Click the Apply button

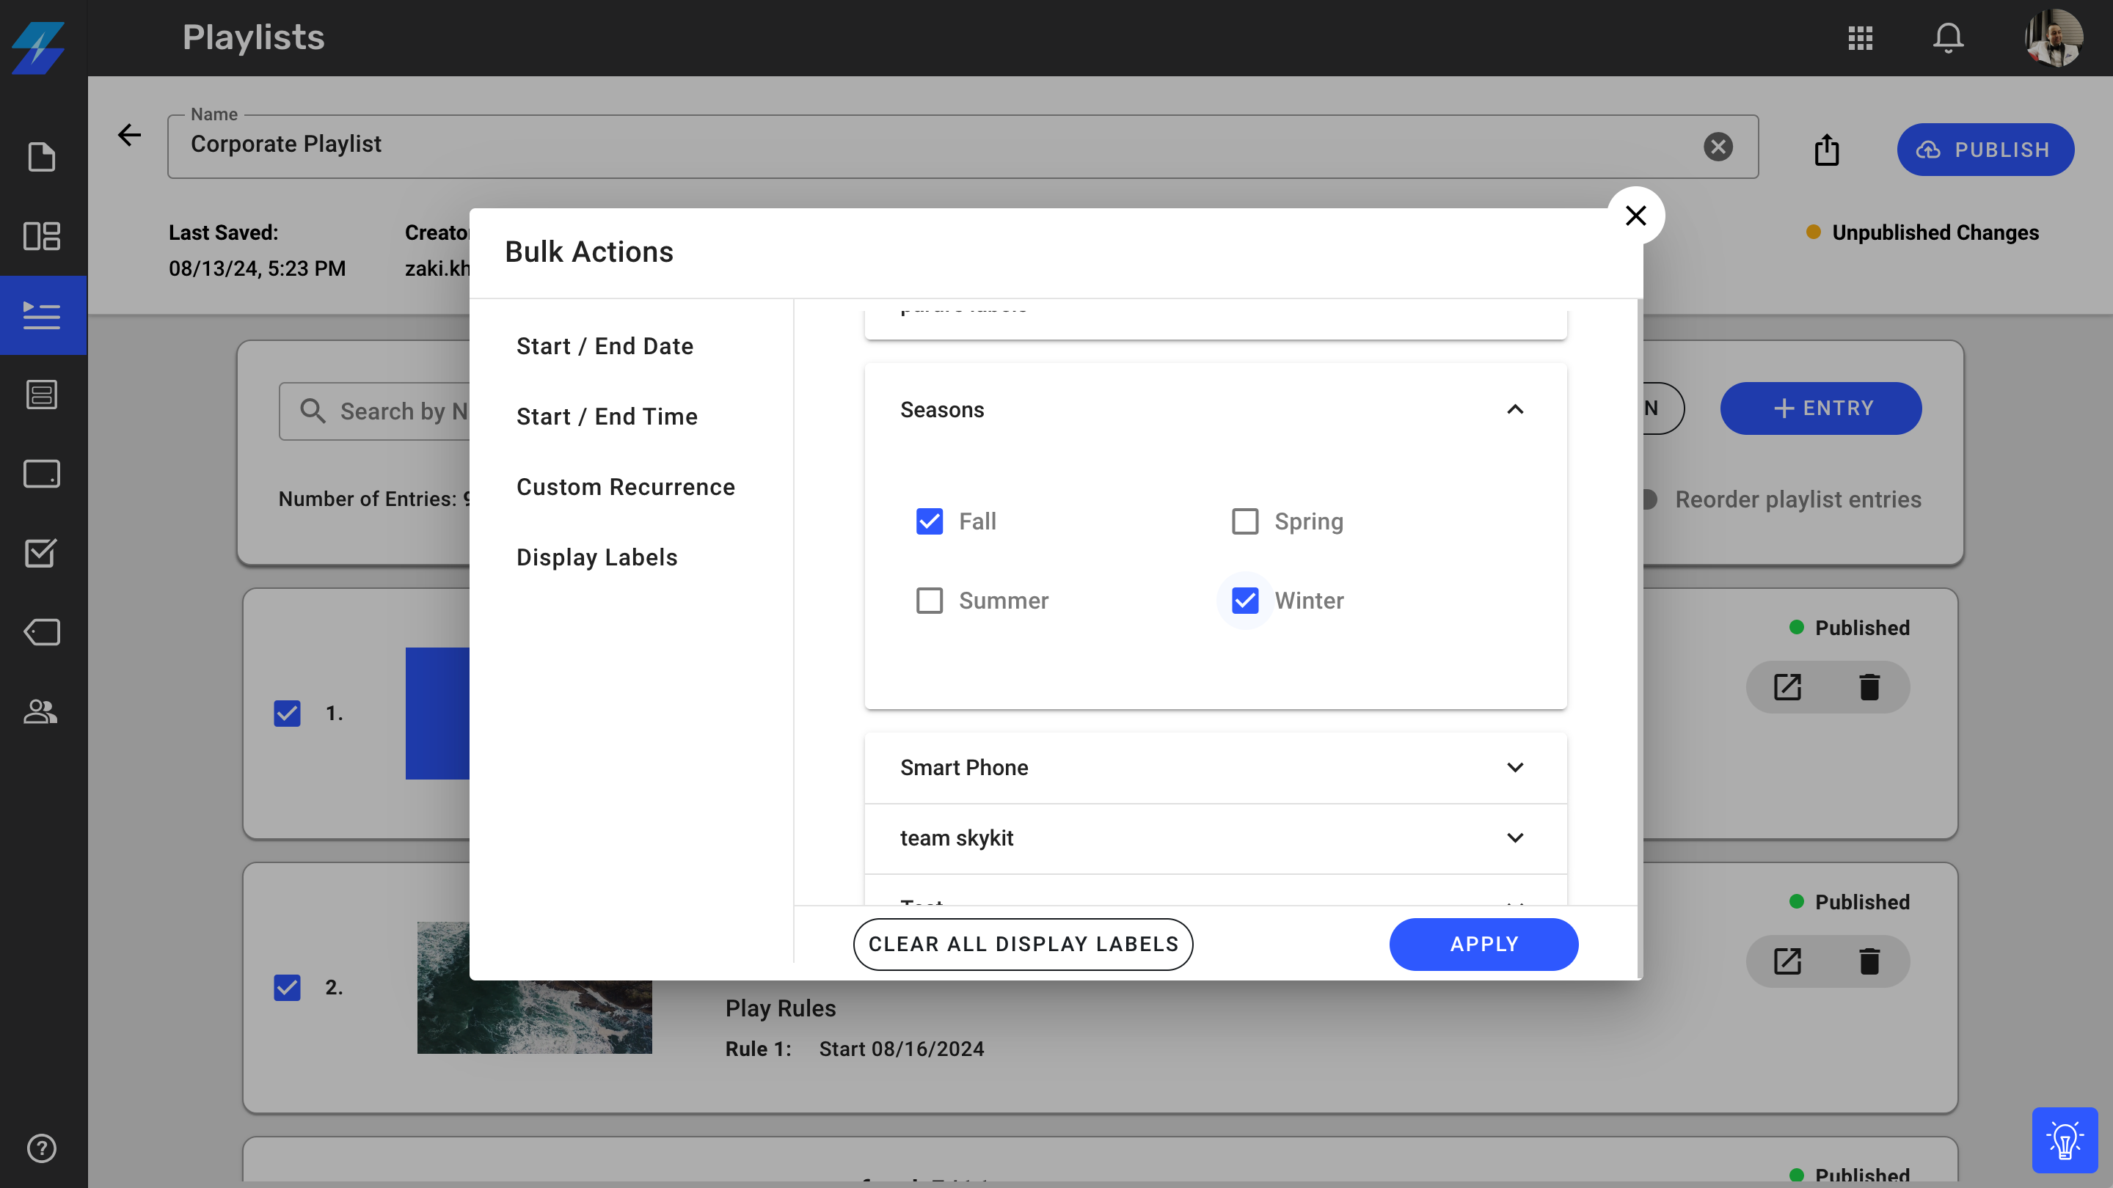tap(1484, 945)
